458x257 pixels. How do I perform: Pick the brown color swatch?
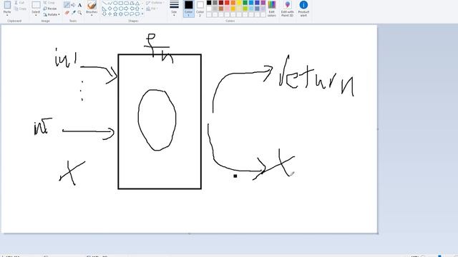(221, 9)
